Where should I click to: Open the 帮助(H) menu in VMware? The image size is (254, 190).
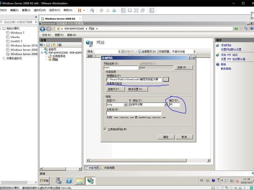68,10
